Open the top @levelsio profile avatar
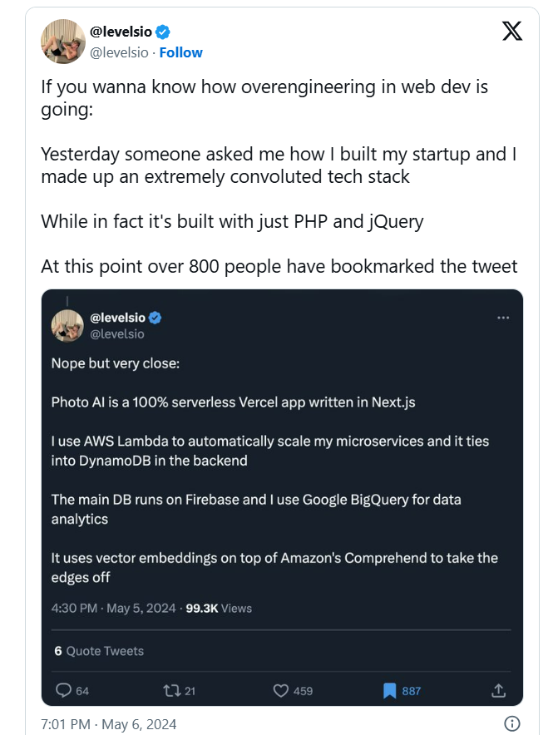Viewport: 558px width, 735px height. 63,42
